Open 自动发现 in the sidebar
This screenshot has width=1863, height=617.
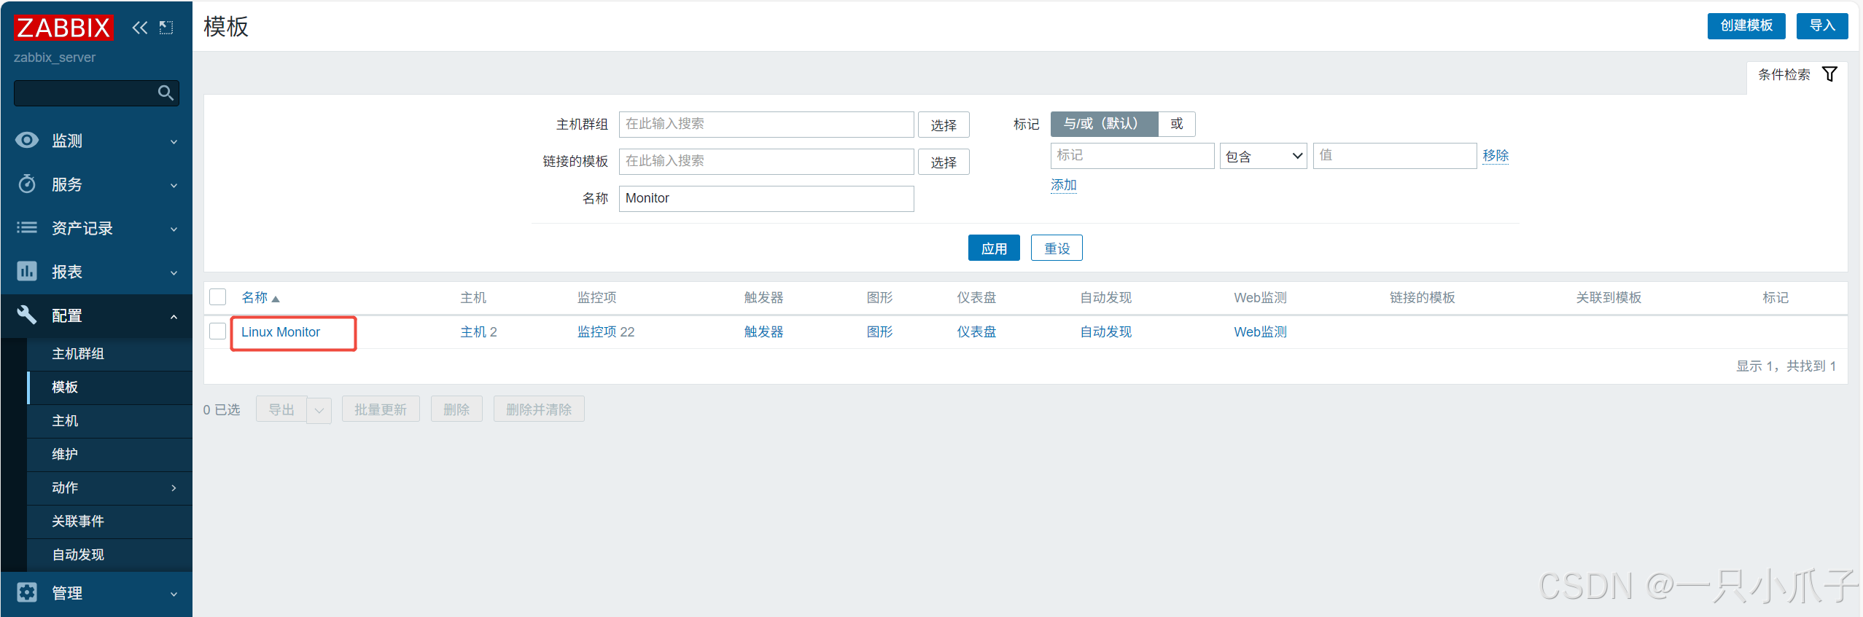pos(78,554)
